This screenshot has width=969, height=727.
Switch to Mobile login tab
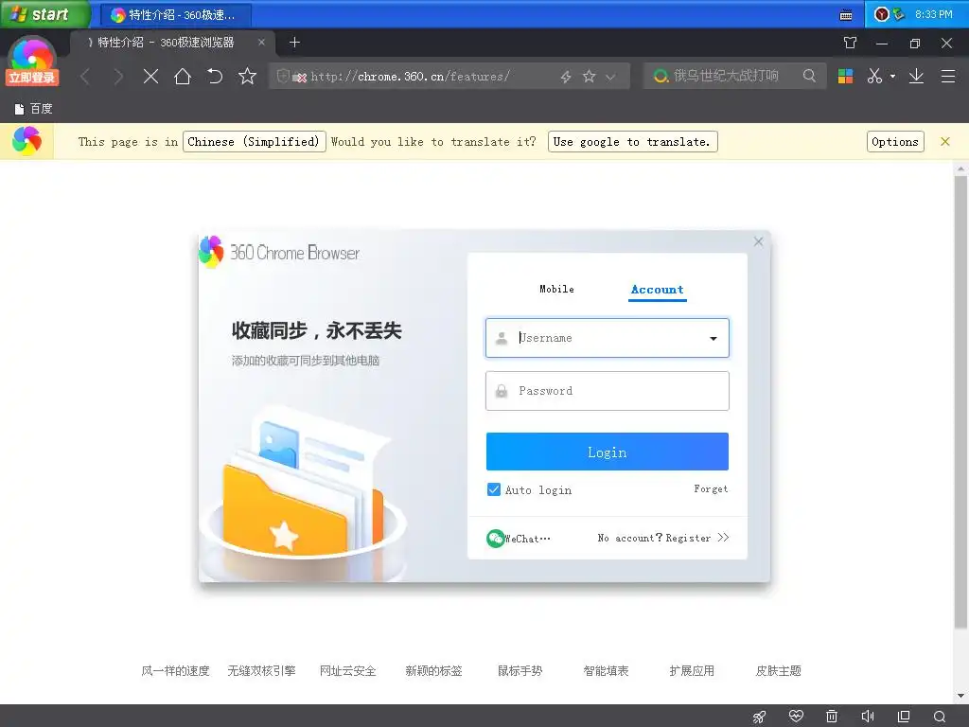(x=556, y=289)
